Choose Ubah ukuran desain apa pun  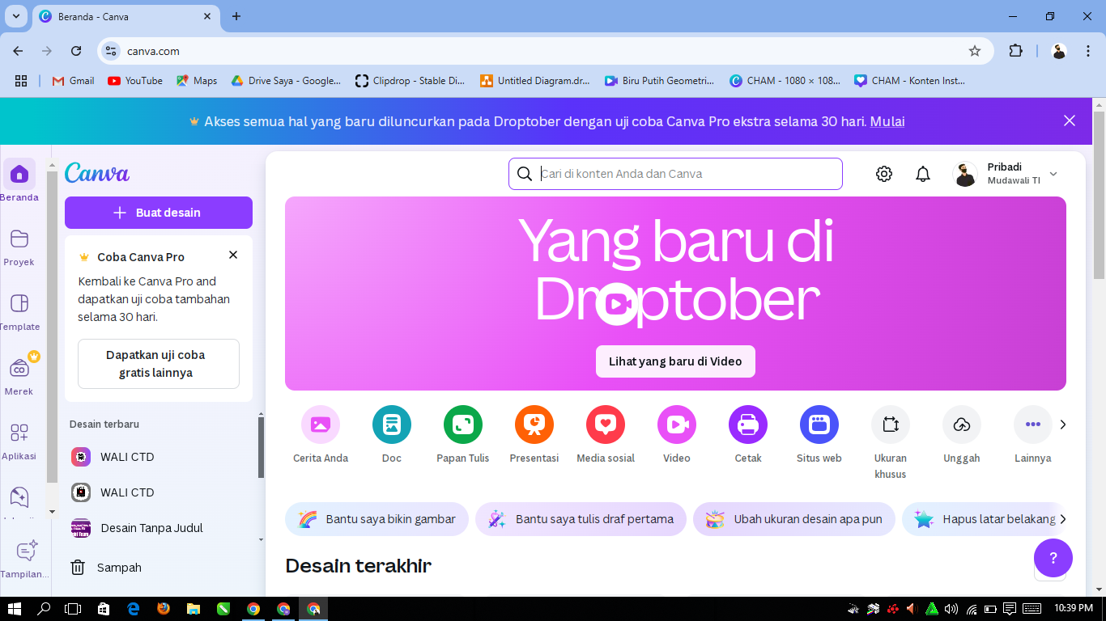[x=794, y=519]
